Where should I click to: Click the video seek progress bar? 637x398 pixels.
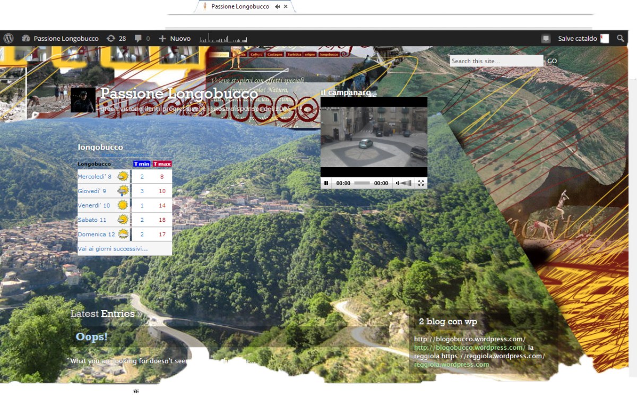pyautogui.click(x=362, y=183)
